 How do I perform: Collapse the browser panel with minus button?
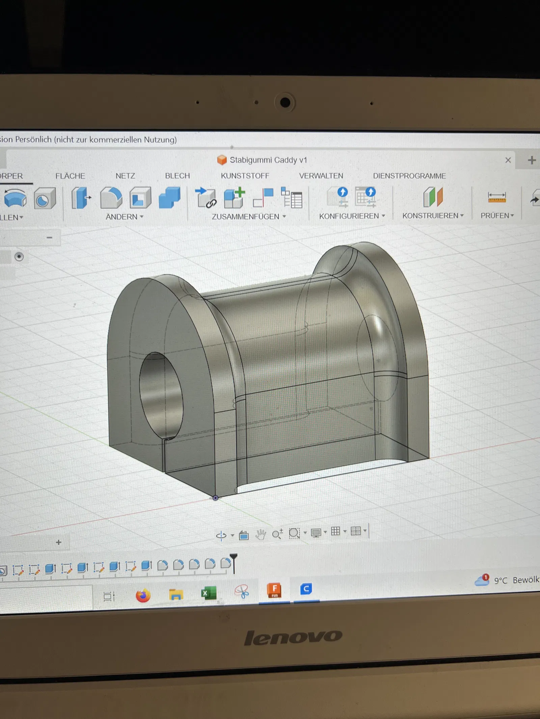(x=50, y=238)
